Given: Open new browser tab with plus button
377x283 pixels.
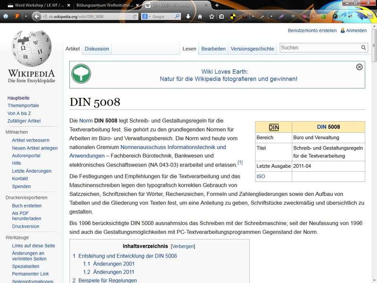Looking at the screenshot, I should 217,5.
